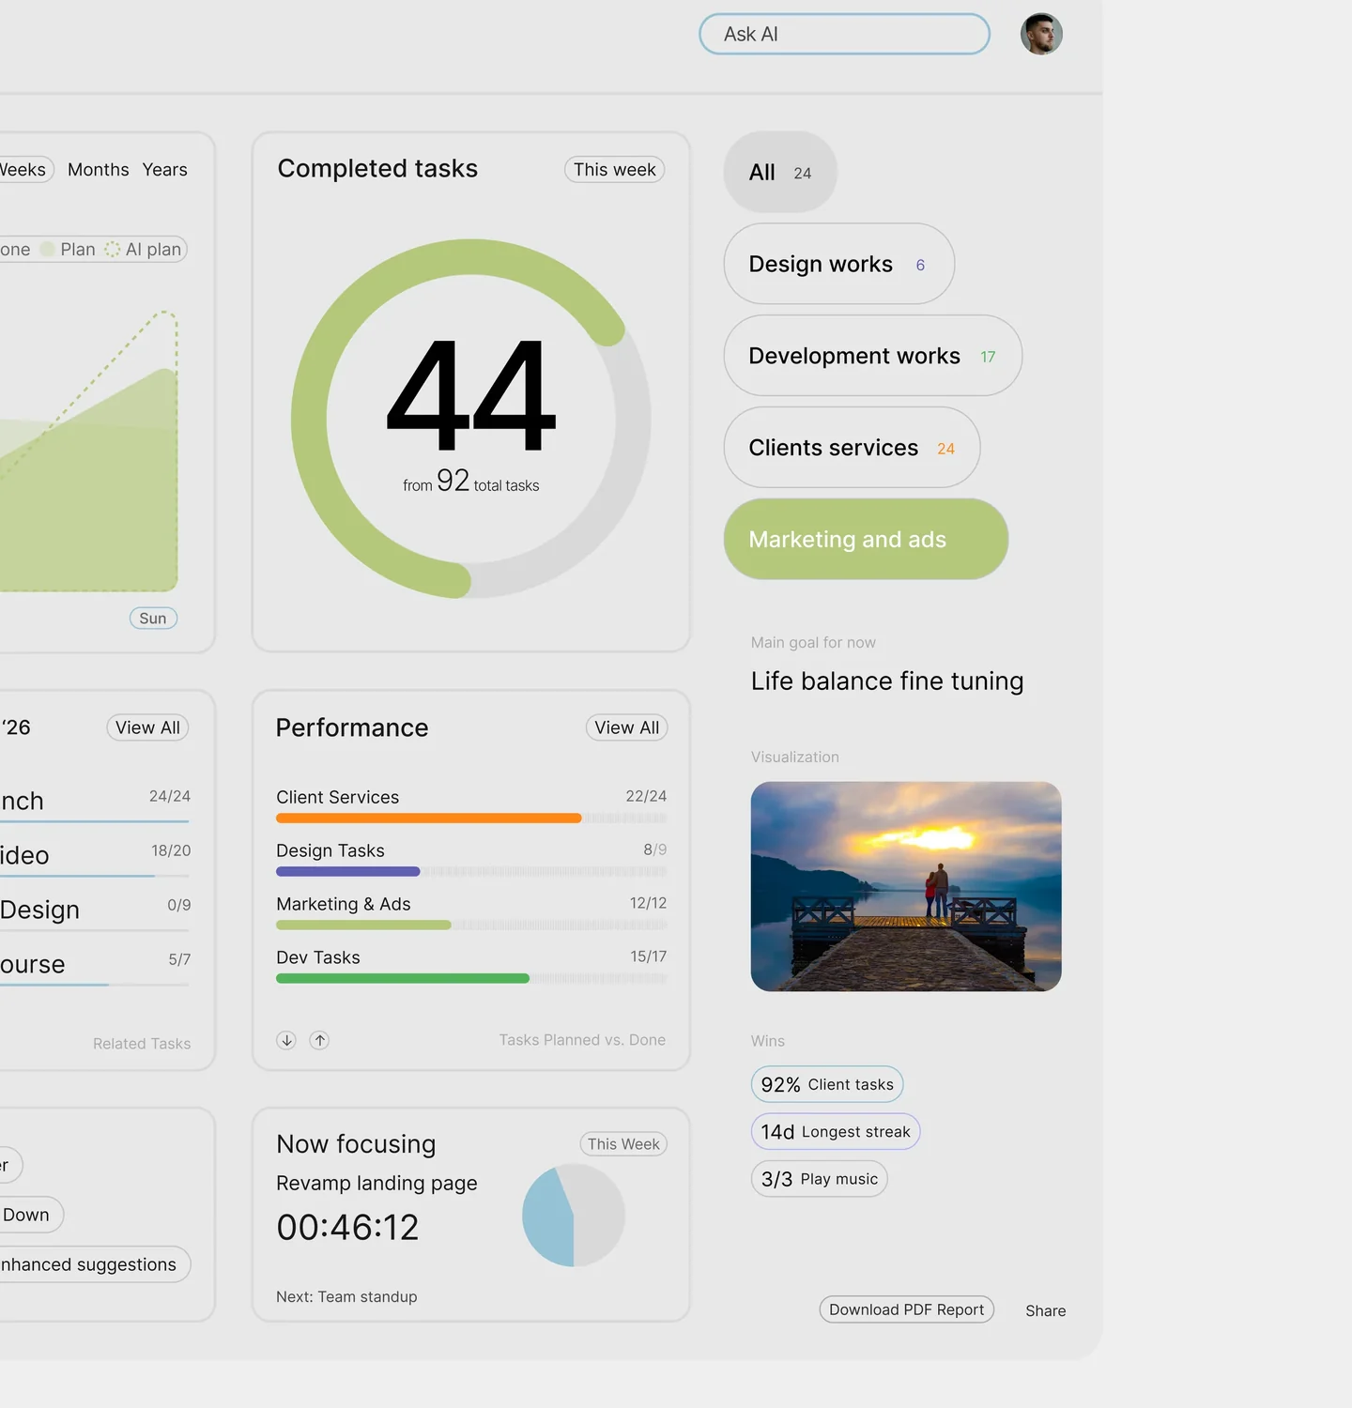Click the Life balance fine tuning goal

tap(887, 681)
